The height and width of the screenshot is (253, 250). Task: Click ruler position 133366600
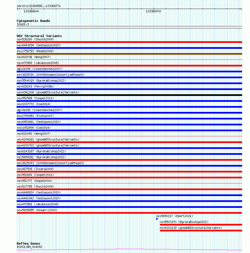pos(31,11)
